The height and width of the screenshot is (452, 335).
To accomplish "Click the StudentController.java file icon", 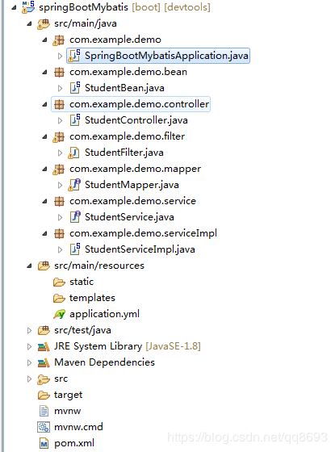I will [75, 120].
